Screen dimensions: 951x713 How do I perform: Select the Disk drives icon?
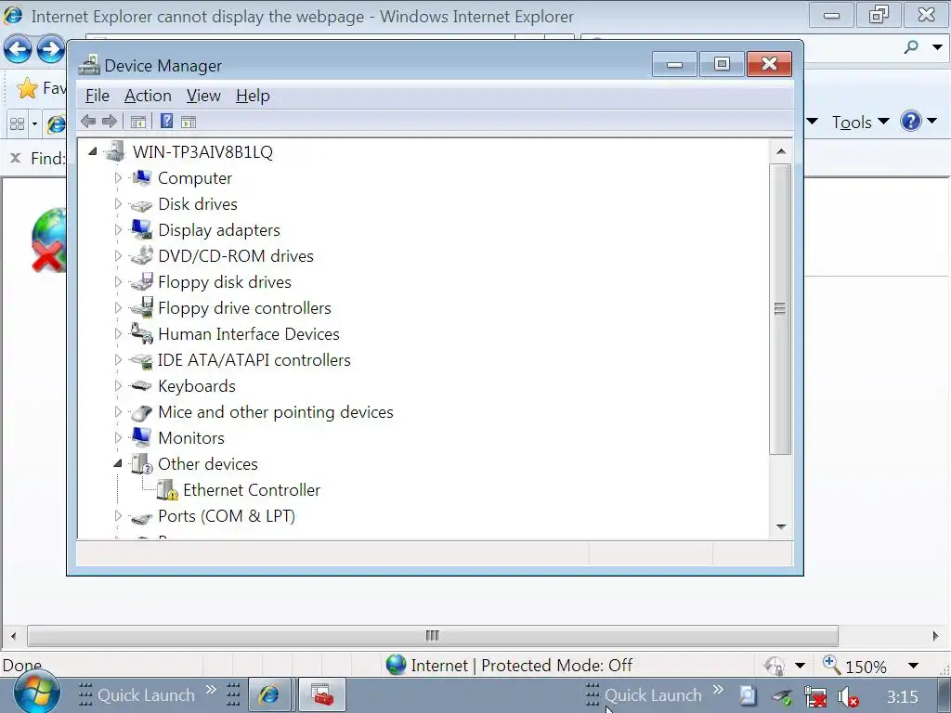pyautogui.click(x=141, y=205)
